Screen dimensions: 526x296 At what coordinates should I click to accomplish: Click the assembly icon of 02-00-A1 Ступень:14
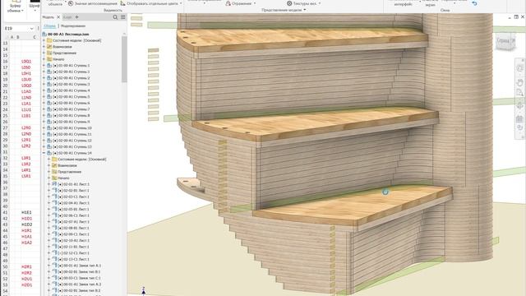tap(49, 153)
